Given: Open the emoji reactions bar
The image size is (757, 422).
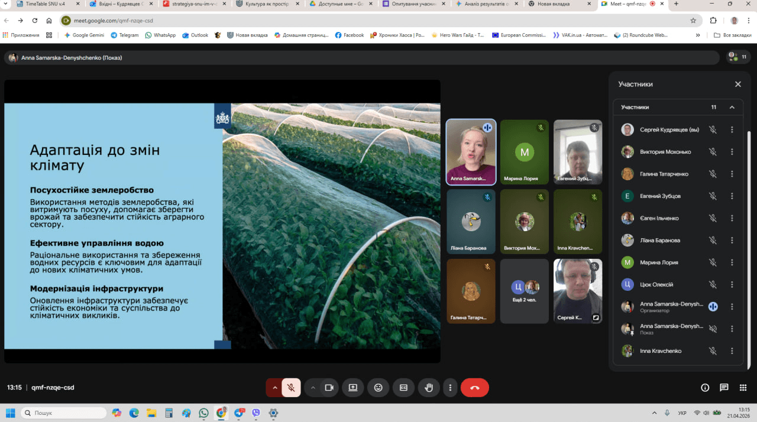Looking at the screenshot, I should tap(378, 388).
